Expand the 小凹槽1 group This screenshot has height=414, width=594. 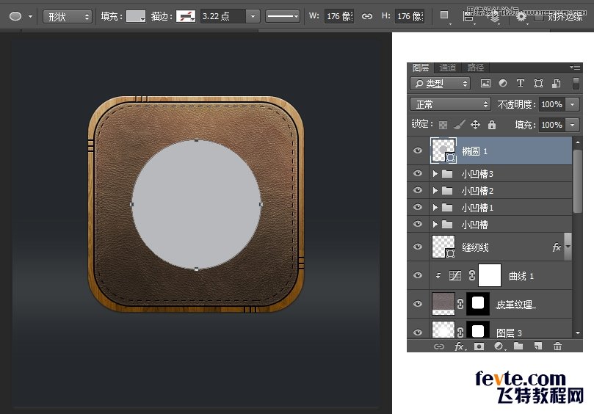pyautogui.click(x=435, y=207)
